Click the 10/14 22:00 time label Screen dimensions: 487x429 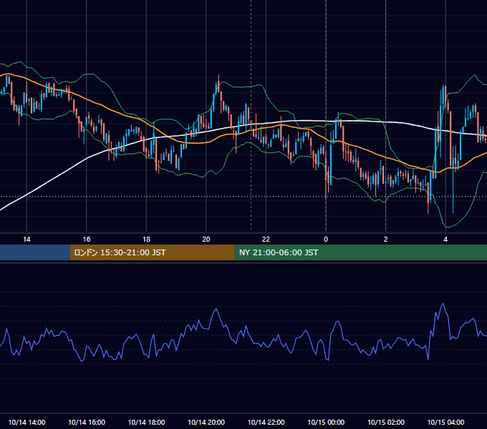(x=266, y=422)
